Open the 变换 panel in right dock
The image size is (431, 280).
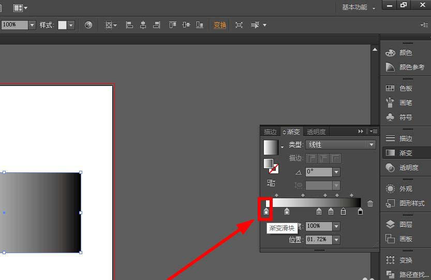point(399,260)
